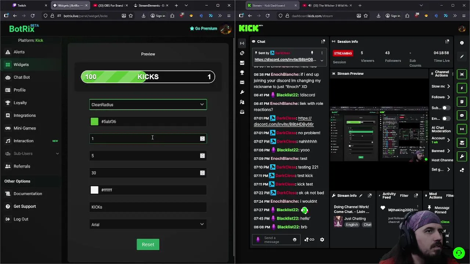
Task: Log Out of BotRix
Action: (21, 219)
